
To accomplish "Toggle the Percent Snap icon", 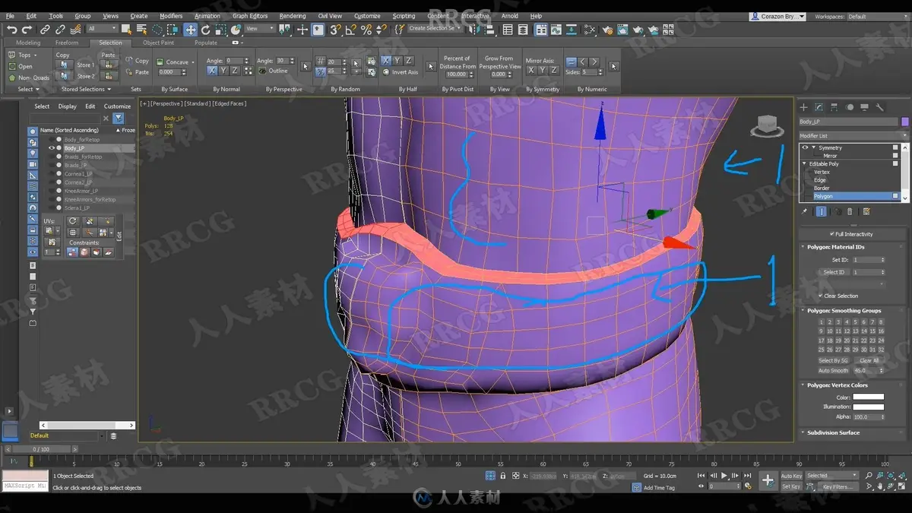I will click(x=366, y=29).
